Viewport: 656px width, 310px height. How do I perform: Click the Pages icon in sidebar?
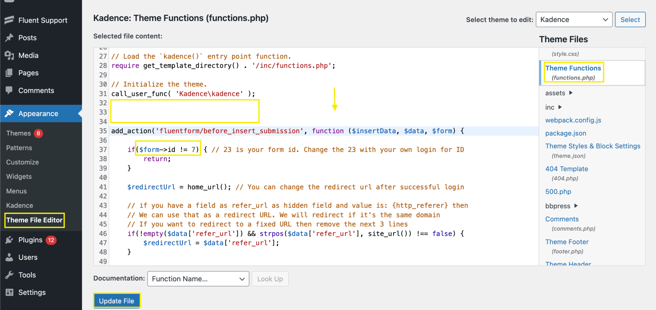9,73
